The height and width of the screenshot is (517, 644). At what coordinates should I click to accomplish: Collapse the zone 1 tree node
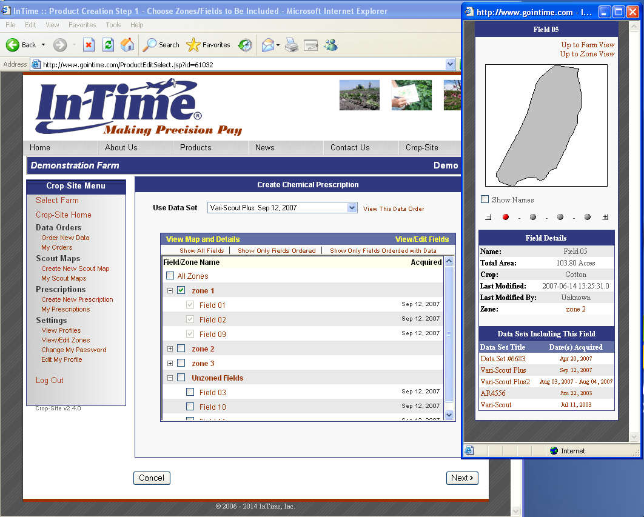pyautogui.click(x=170, y=291)
